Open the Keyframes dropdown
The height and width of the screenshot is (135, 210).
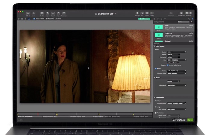tap(173, 57)
